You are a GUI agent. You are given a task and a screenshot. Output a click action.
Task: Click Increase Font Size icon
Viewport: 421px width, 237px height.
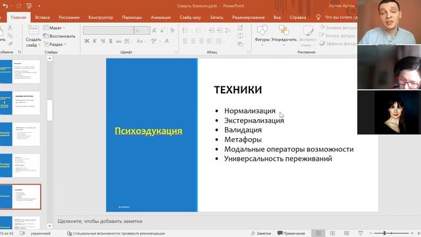click(155, 31)
